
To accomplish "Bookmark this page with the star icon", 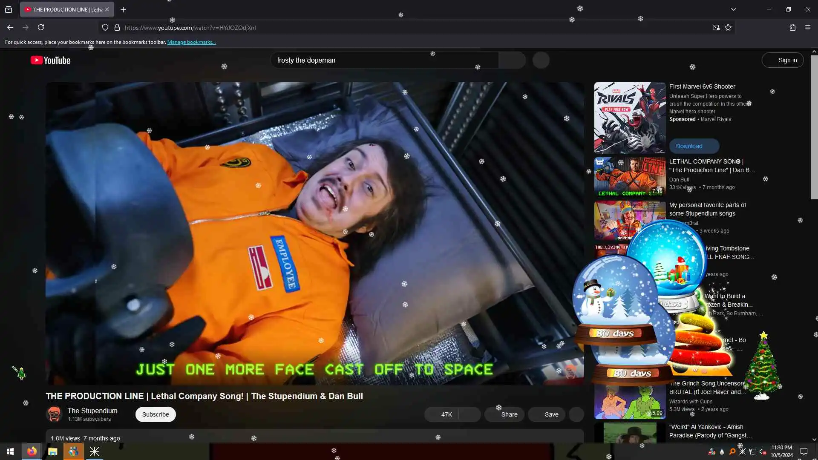I will (x=728, y=27).
